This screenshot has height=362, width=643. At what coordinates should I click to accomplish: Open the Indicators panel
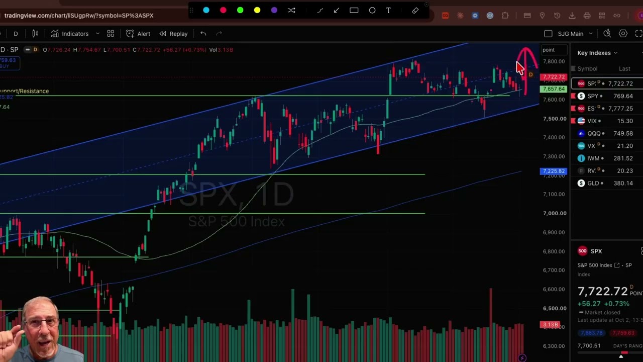(70, 34)
